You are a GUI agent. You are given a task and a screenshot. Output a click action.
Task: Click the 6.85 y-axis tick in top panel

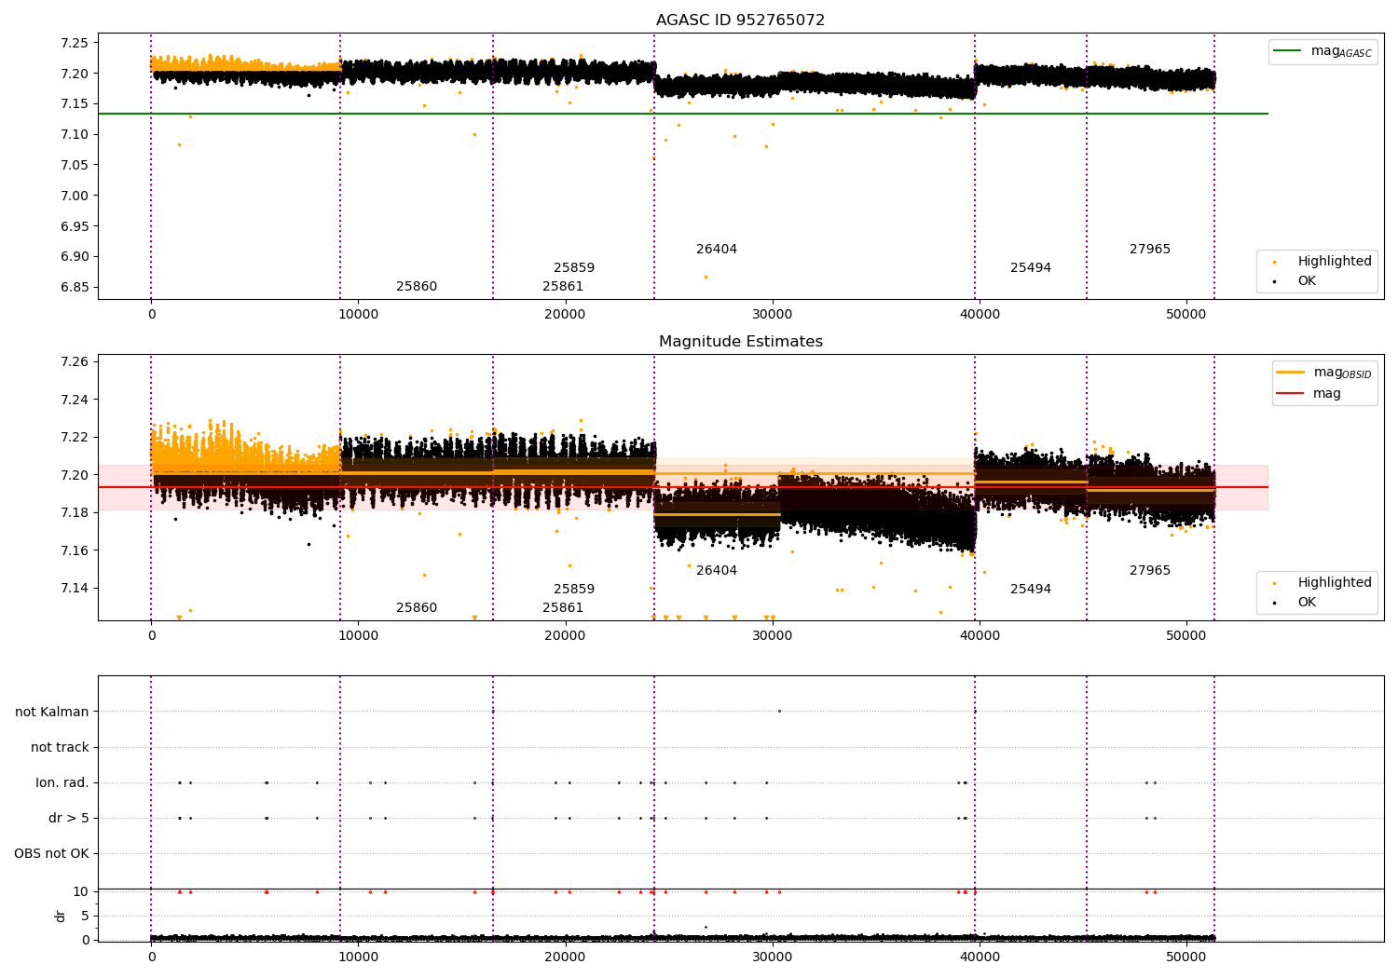74,287
